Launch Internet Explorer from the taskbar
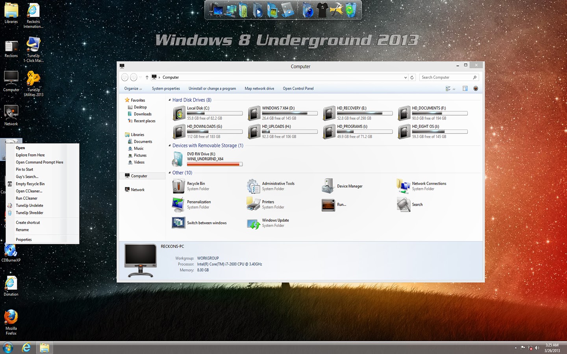Viewport: 567px width, 354px height. click(26, 348)
